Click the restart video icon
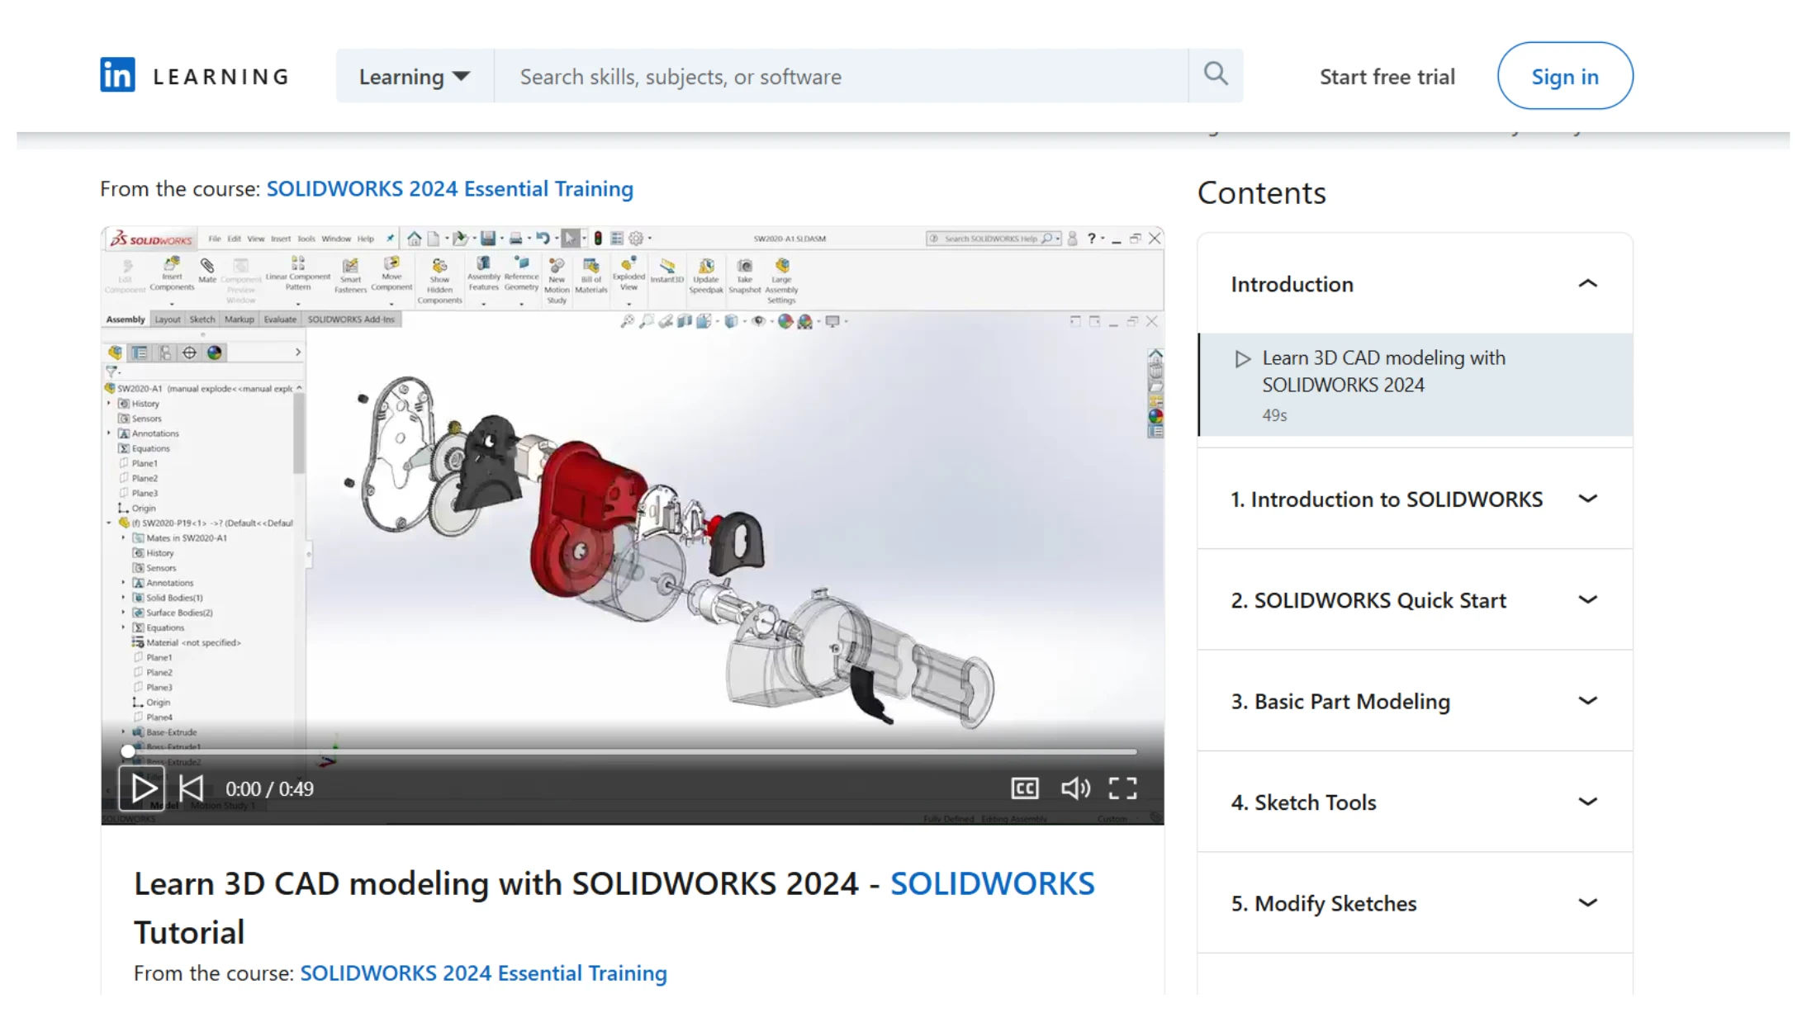 (x=192, y=788)
